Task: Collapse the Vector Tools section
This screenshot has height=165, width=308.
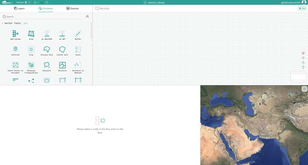Action: click(2, 23)
